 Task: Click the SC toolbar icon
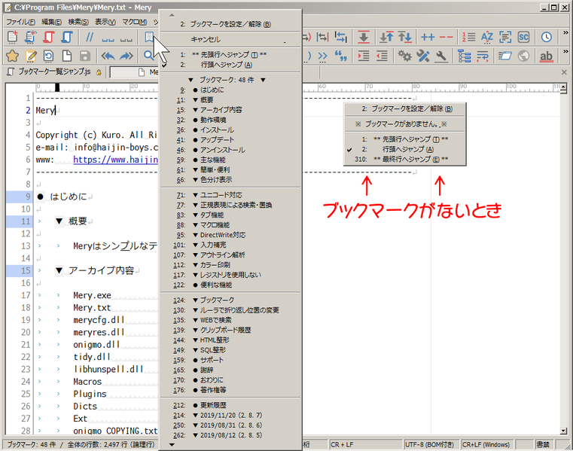tap(523, 37)
